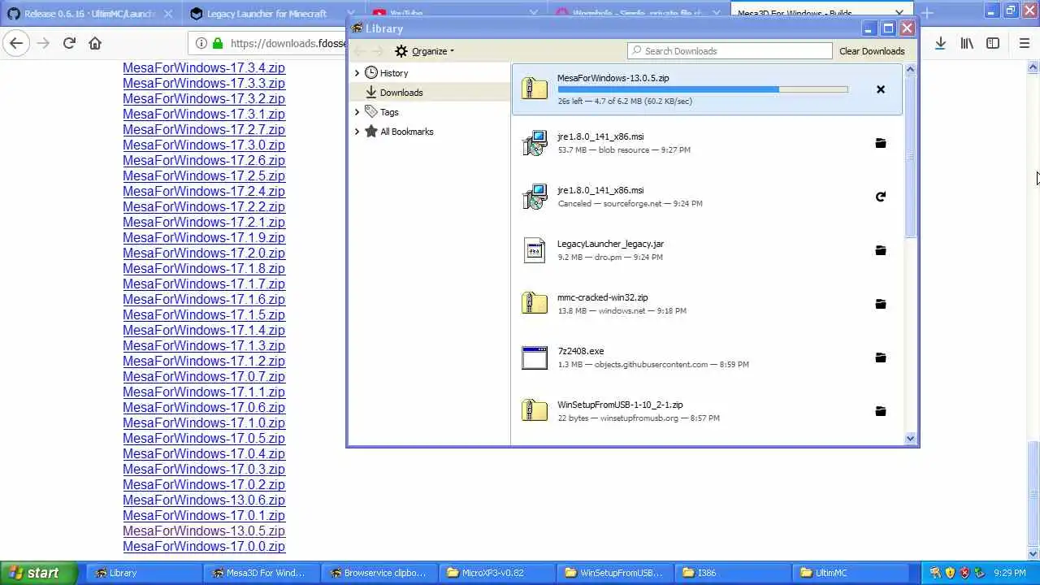The width and height of the screenshot is (1040, 585).
Task: Open the MesaForWindows-17.2.7.zip link
Action: (x=204, y=129)
